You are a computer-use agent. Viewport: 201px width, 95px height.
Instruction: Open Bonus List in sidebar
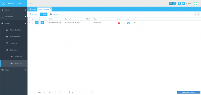coord(14,43)
